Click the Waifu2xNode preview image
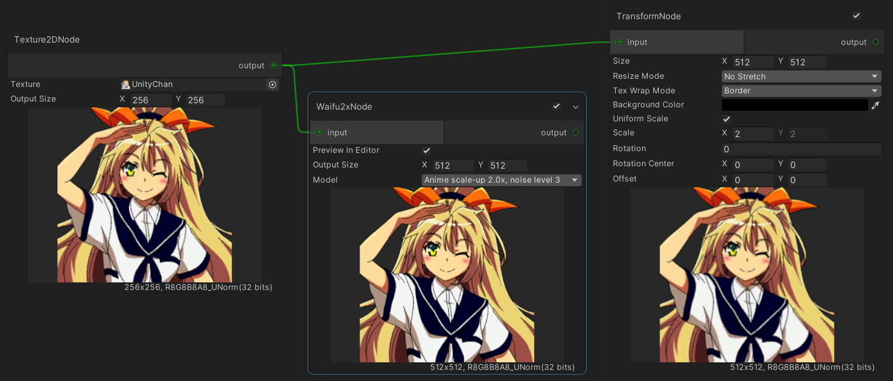Screen dimensions: 893x381 (x=447, y=274)
